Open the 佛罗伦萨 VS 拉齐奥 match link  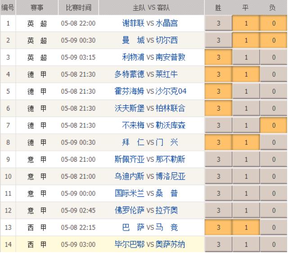click(146, 210)
